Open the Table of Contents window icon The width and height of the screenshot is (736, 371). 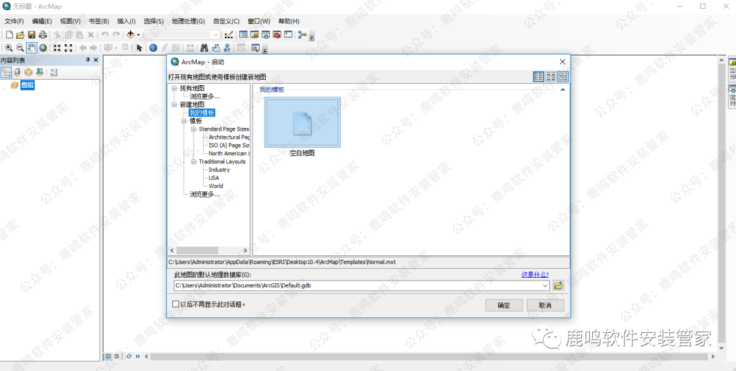[x=243, y=35]
